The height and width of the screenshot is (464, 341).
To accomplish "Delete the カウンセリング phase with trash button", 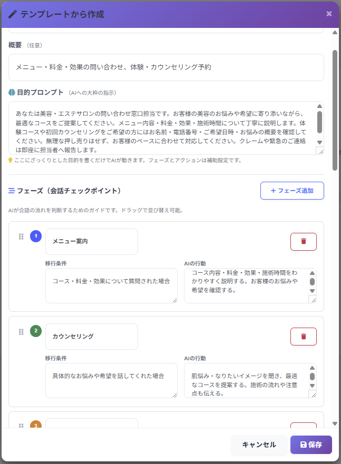I will (x=304, y=337).
